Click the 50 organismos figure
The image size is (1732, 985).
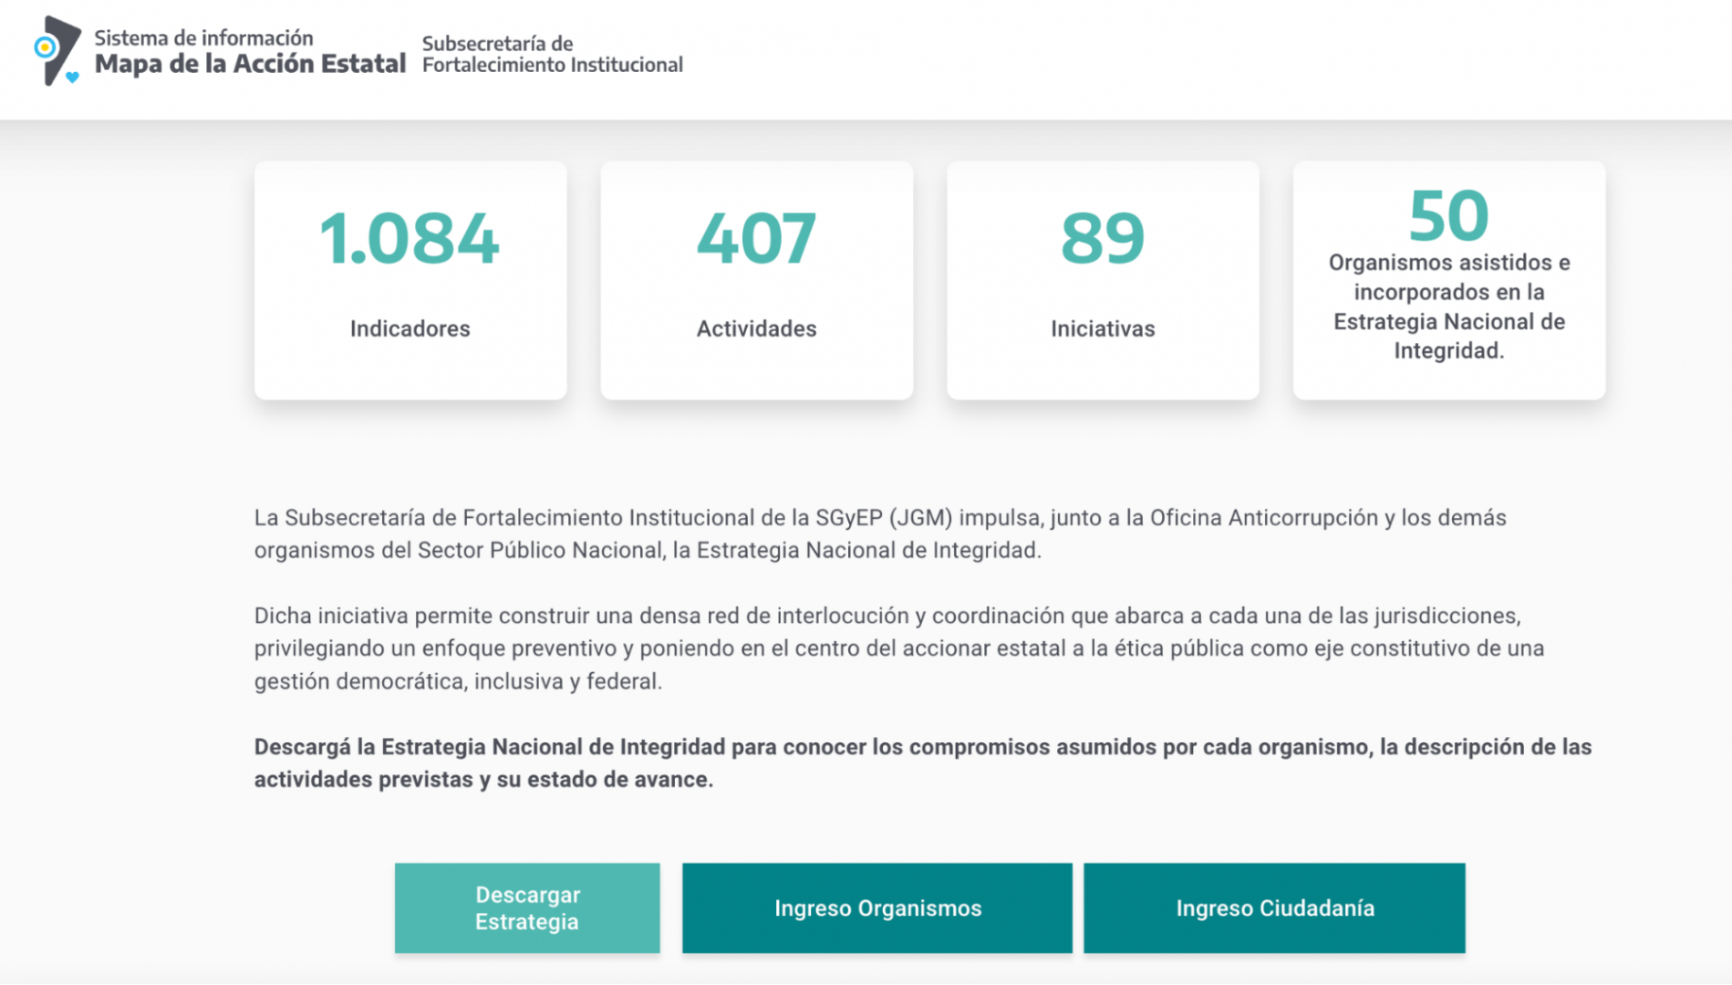tap(1448, 216)
